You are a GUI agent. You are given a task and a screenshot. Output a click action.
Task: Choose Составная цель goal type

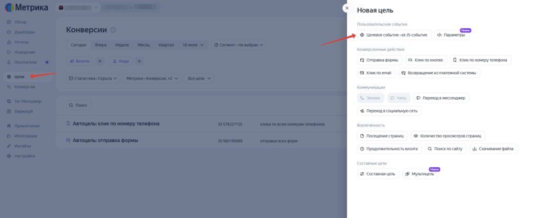[x=378, y=174]
